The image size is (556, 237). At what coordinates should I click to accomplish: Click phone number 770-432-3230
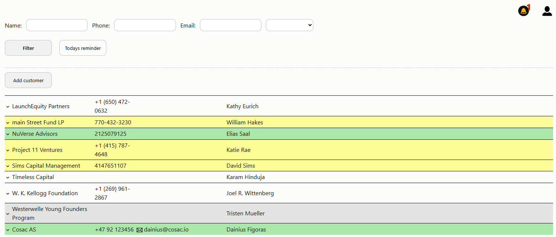(x=113, y=123)
